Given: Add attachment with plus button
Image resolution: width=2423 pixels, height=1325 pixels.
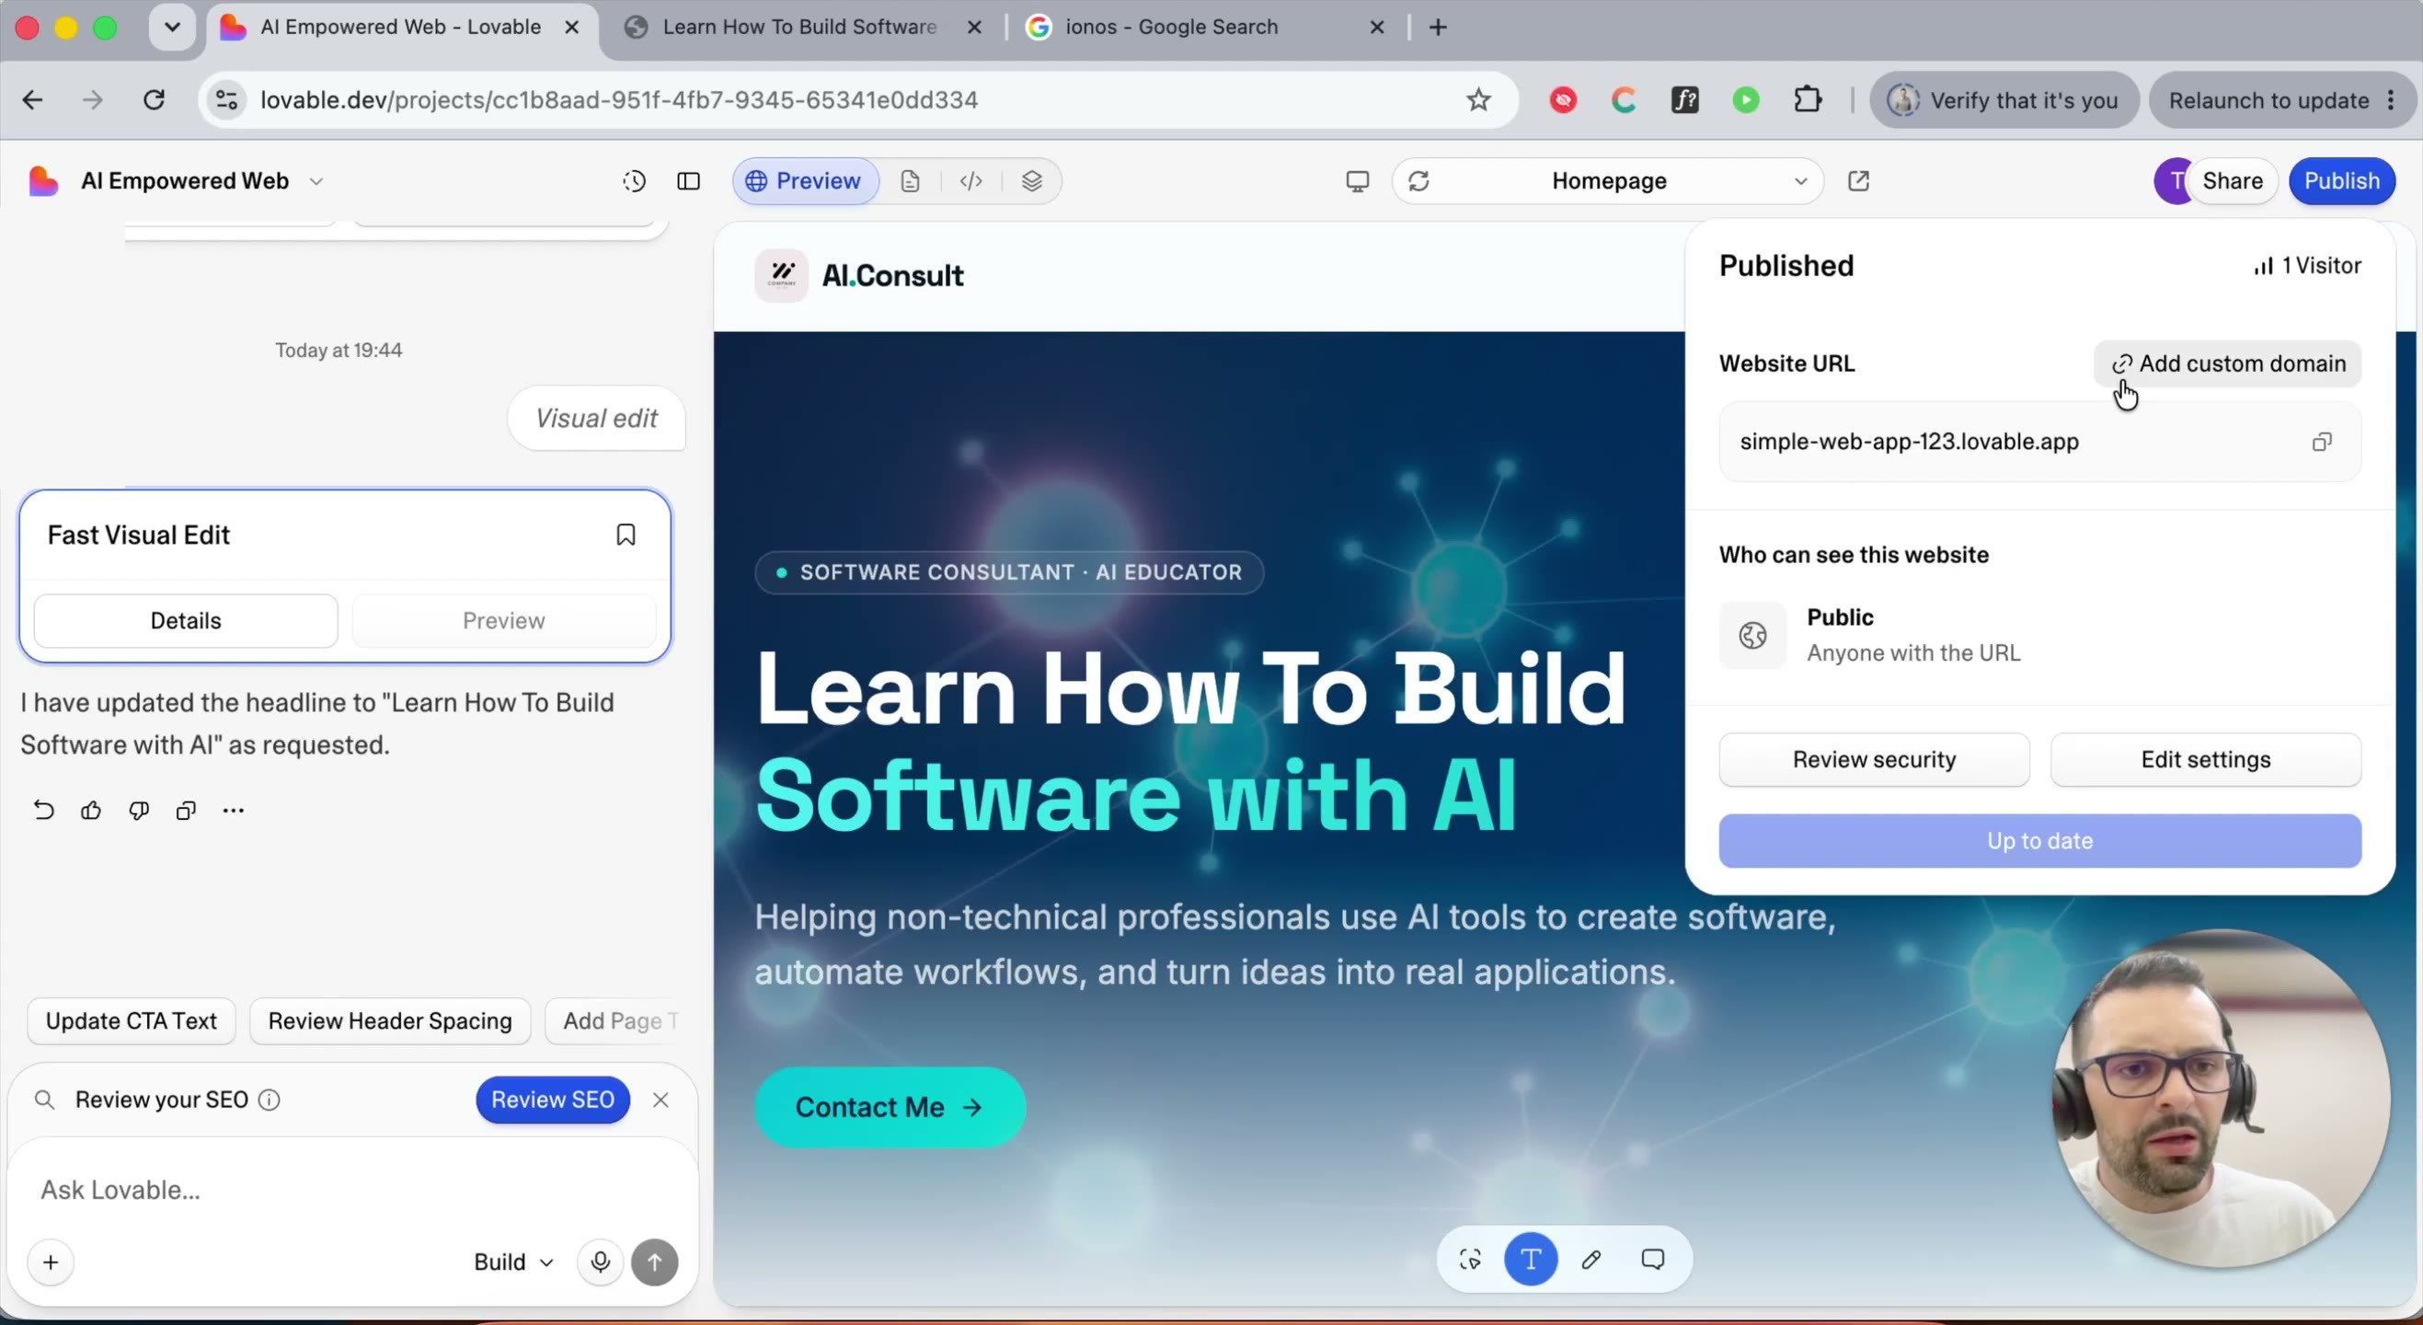Looking at the screenshot, I should pyautogui.click(x=51, y=1262).
